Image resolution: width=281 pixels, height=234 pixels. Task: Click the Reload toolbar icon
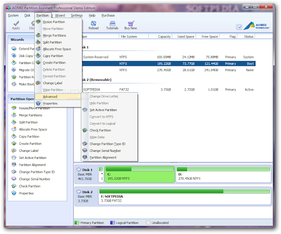tap(94, 23)
